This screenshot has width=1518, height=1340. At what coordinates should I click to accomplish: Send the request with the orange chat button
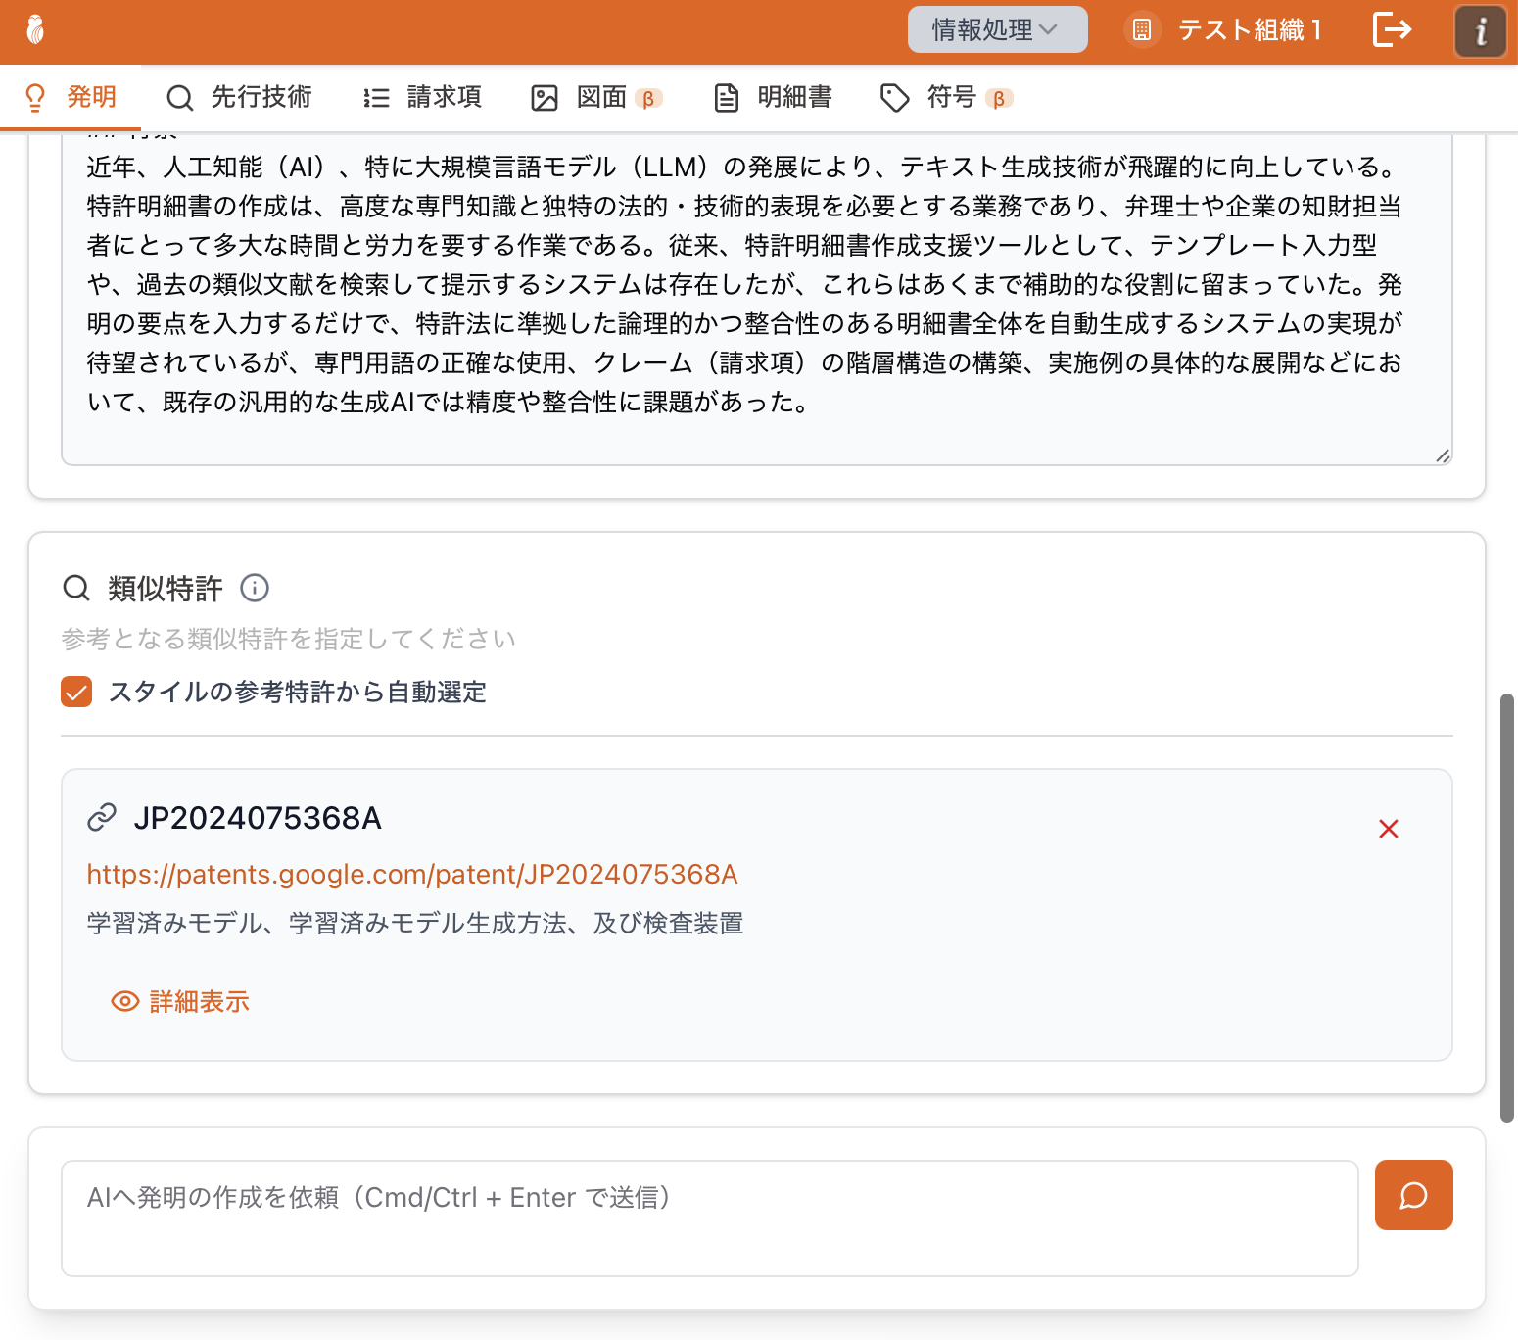coord(1413,1195)
